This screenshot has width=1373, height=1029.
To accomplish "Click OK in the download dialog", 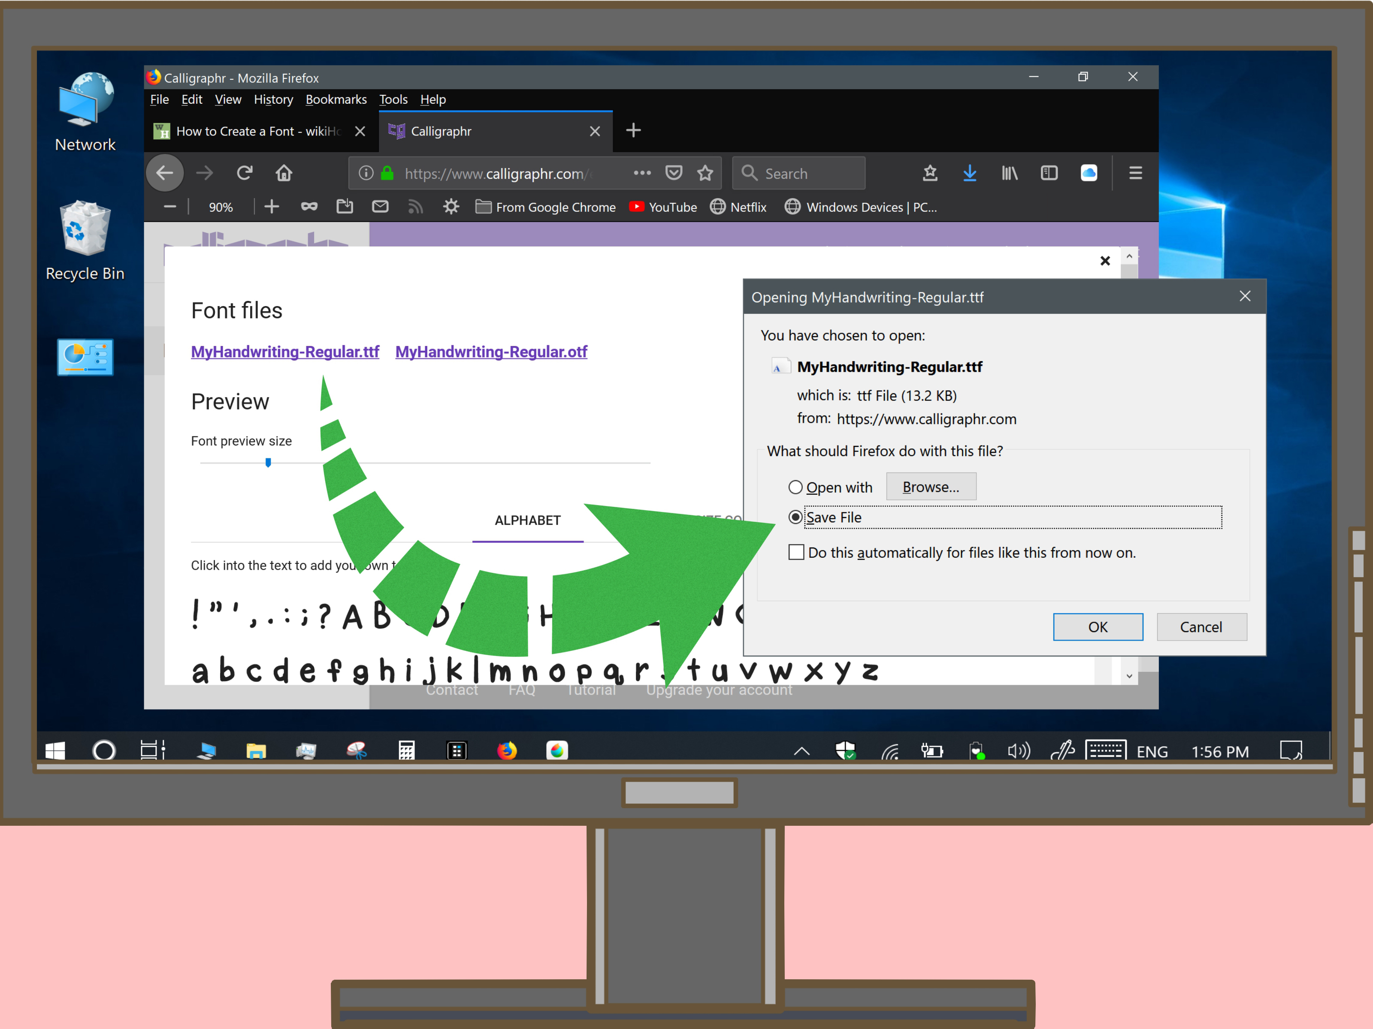I will click(1098, 627).
